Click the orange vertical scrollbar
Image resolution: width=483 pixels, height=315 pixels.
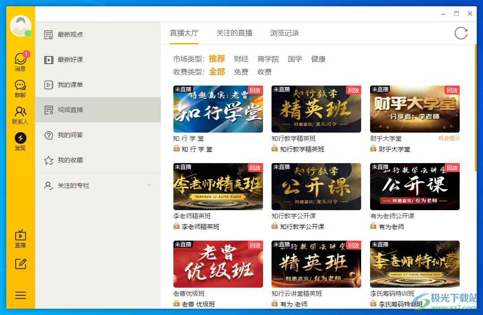click(476, 108)
